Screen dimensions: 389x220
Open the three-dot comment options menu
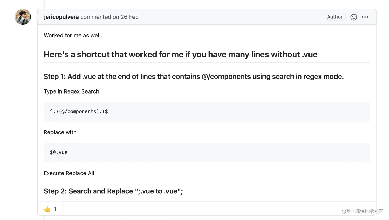pyautogui.click(x=365, y=17)
